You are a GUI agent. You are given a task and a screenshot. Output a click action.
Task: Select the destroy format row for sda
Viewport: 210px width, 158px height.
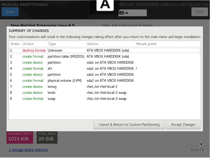pos(105,51)
